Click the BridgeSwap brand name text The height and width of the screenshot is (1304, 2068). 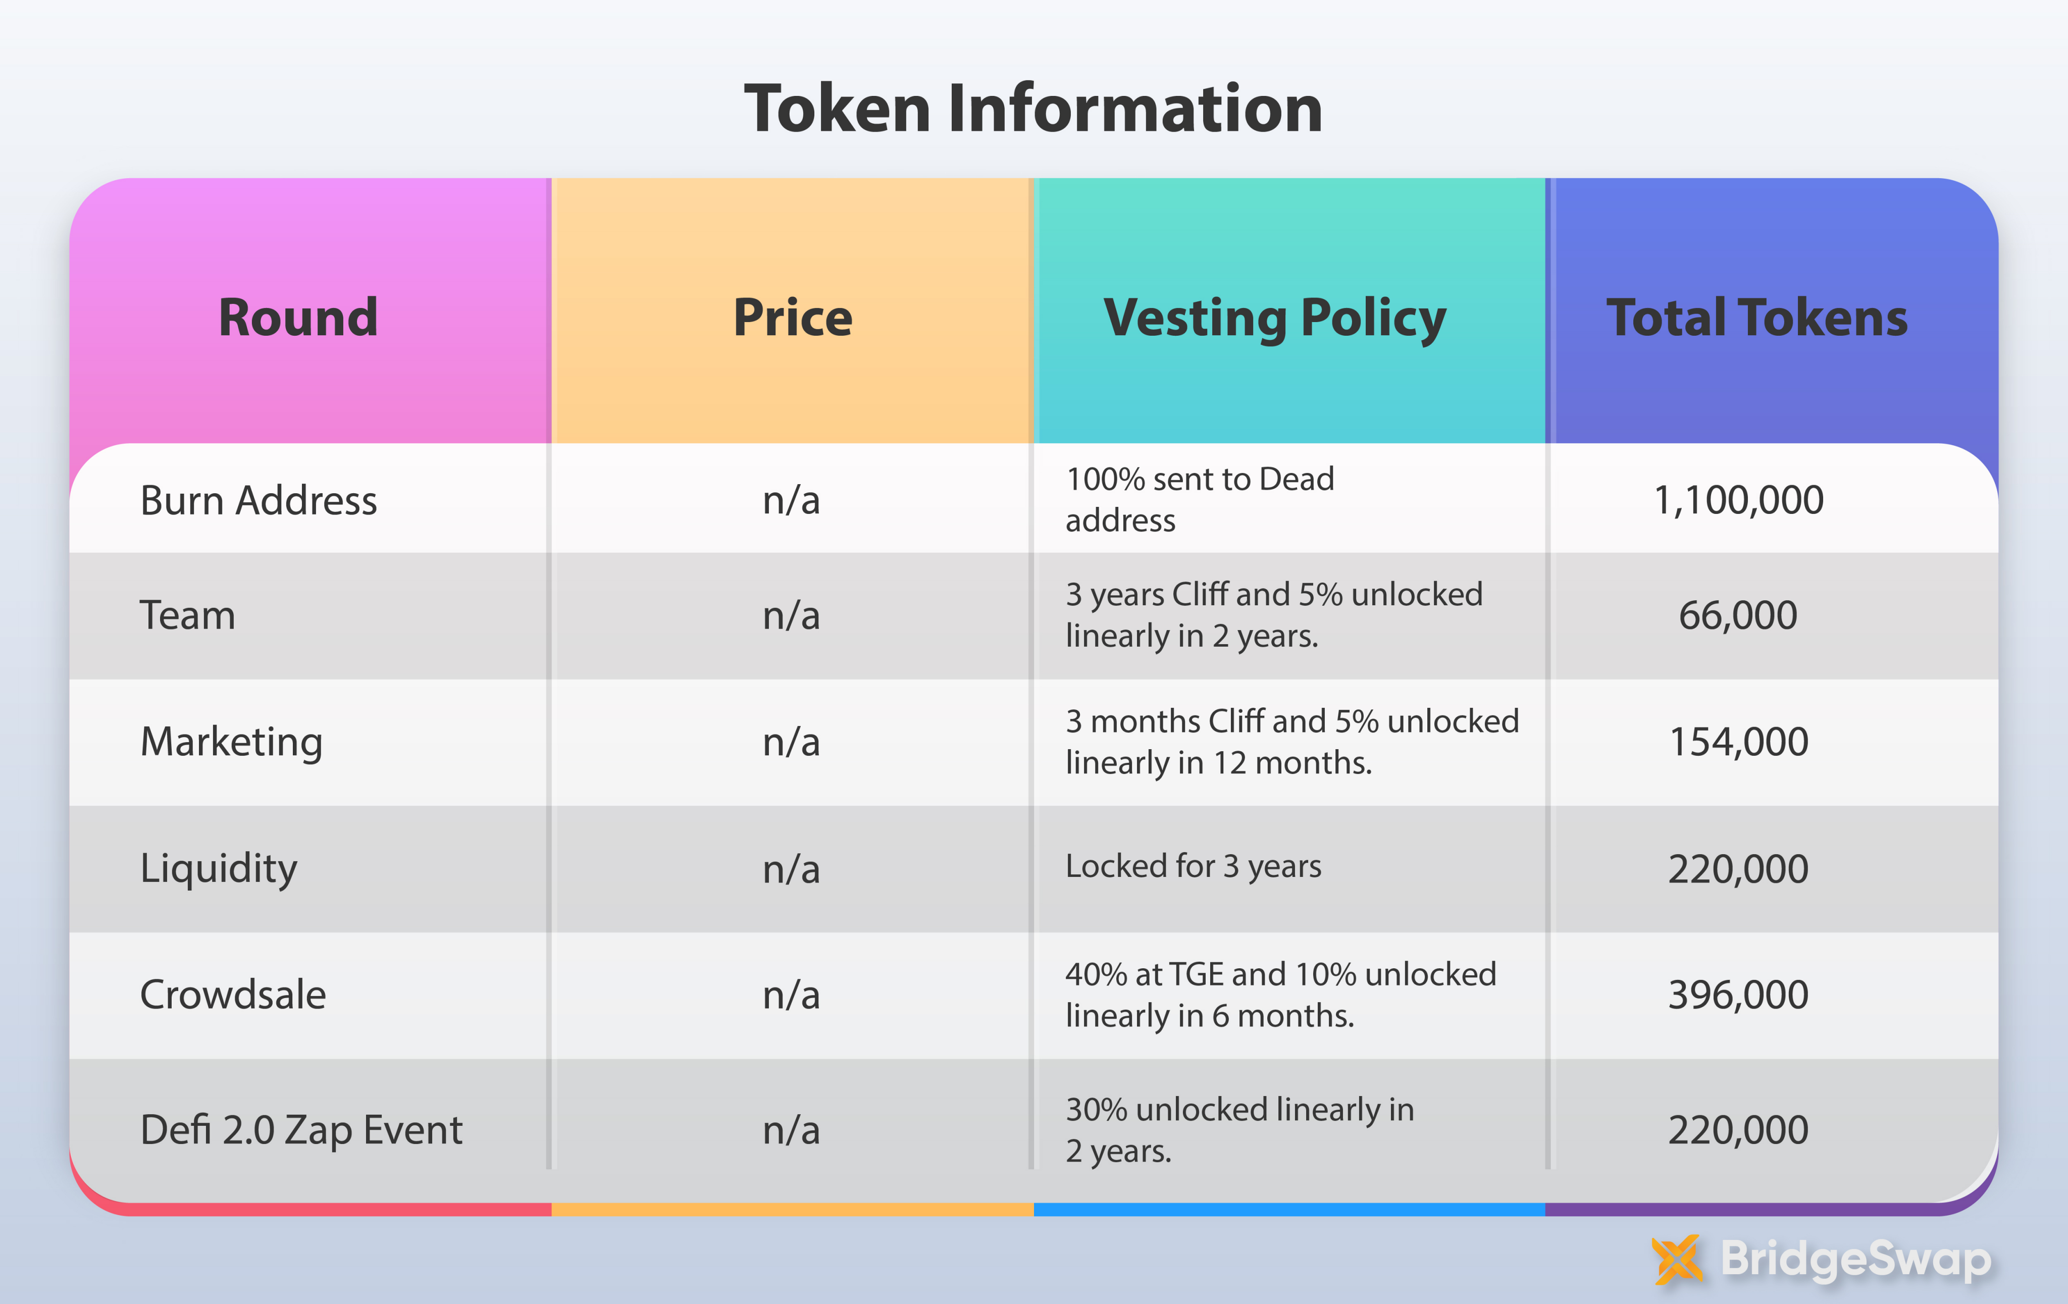[1856, 1260]
